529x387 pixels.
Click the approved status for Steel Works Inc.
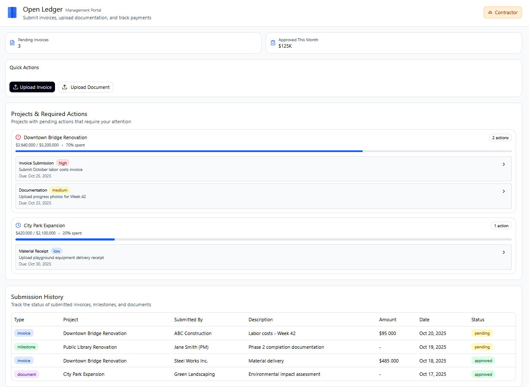(483, 361)
